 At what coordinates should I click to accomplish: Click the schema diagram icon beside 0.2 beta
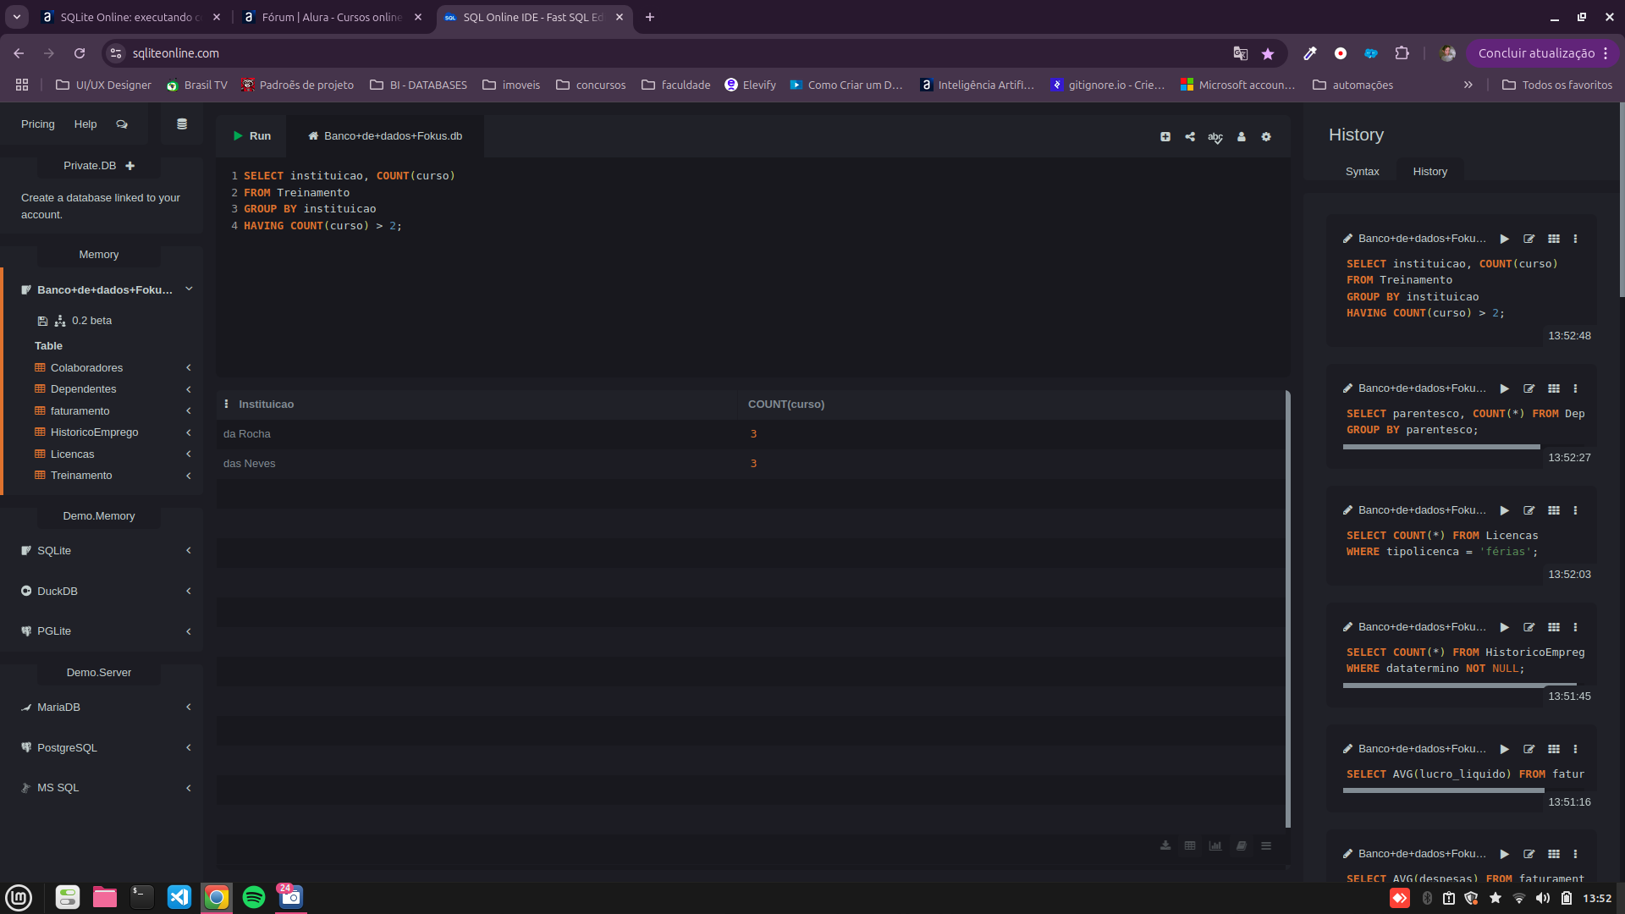point(60,321)
